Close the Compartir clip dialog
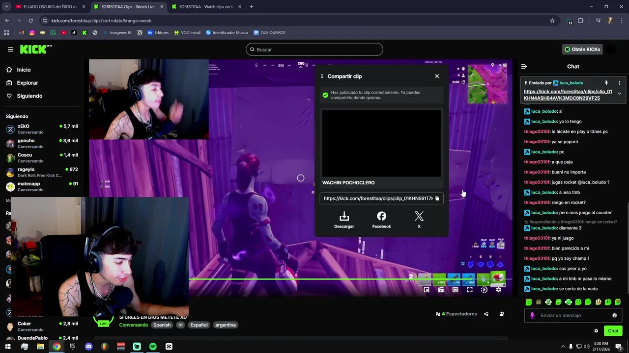Screen dimensions: 629x353 (437, 76)
